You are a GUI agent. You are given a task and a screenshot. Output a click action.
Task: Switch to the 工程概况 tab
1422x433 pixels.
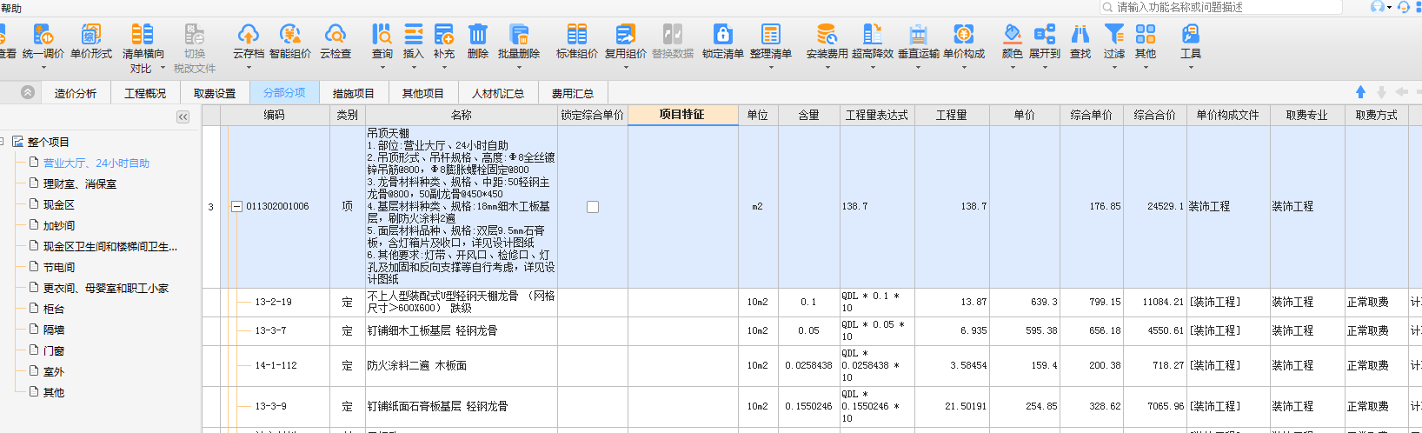(145, 93)
